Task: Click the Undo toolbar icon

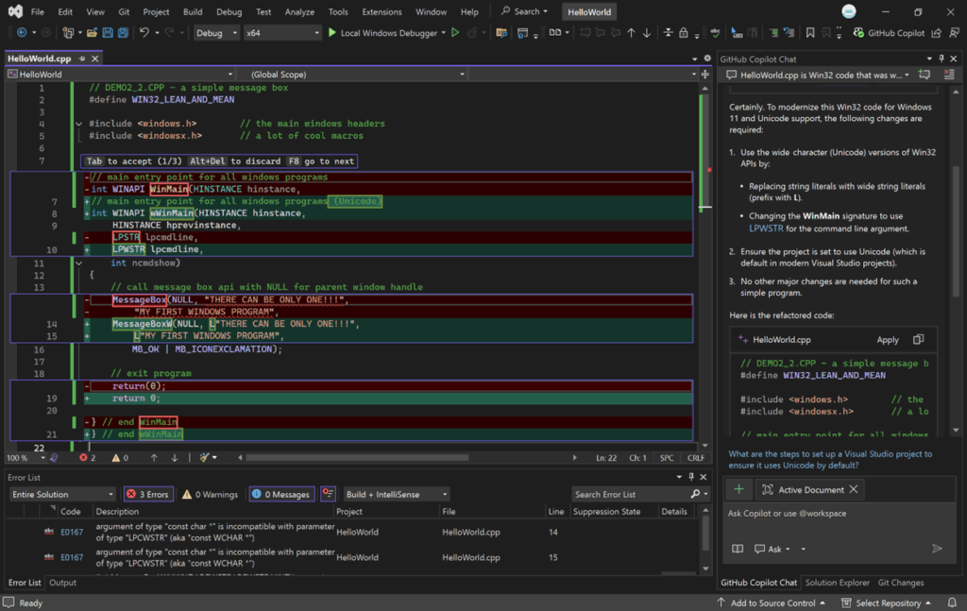Action: [144, 33]
